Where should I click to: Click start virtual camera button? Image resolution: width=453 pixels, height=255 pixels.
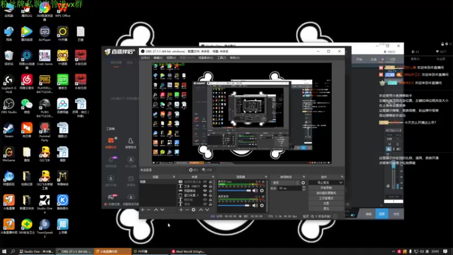point(326,193)
